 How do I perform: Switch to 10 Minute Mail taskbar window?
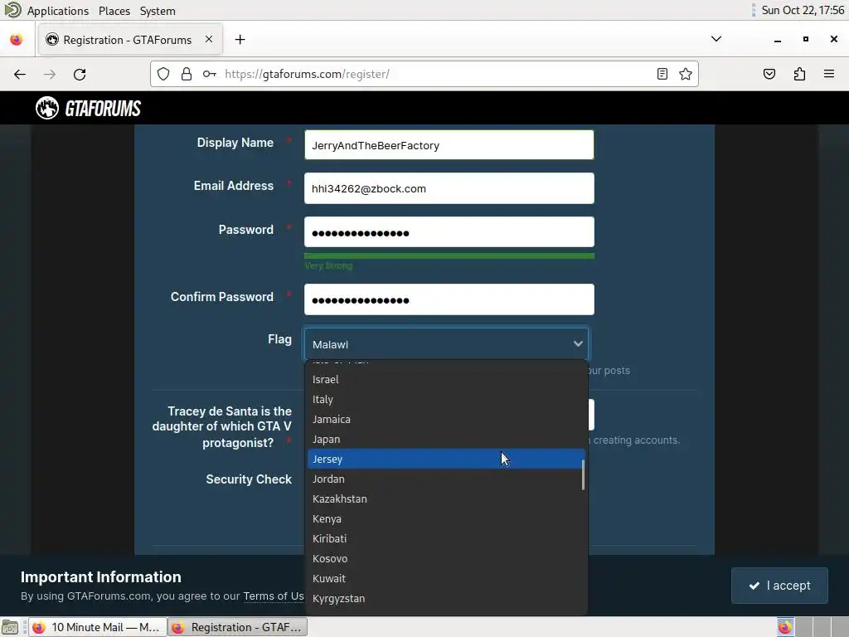point(98,627)
